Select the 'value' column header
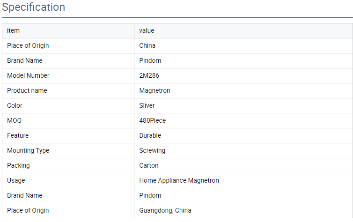Screen dimensions: 353x222 pos(147,30)
